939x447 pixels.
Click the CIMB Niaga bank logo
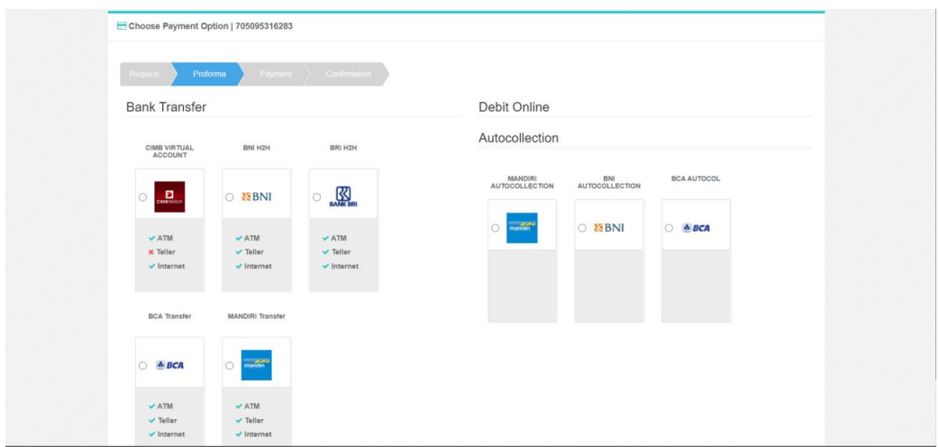pos(169,196)
